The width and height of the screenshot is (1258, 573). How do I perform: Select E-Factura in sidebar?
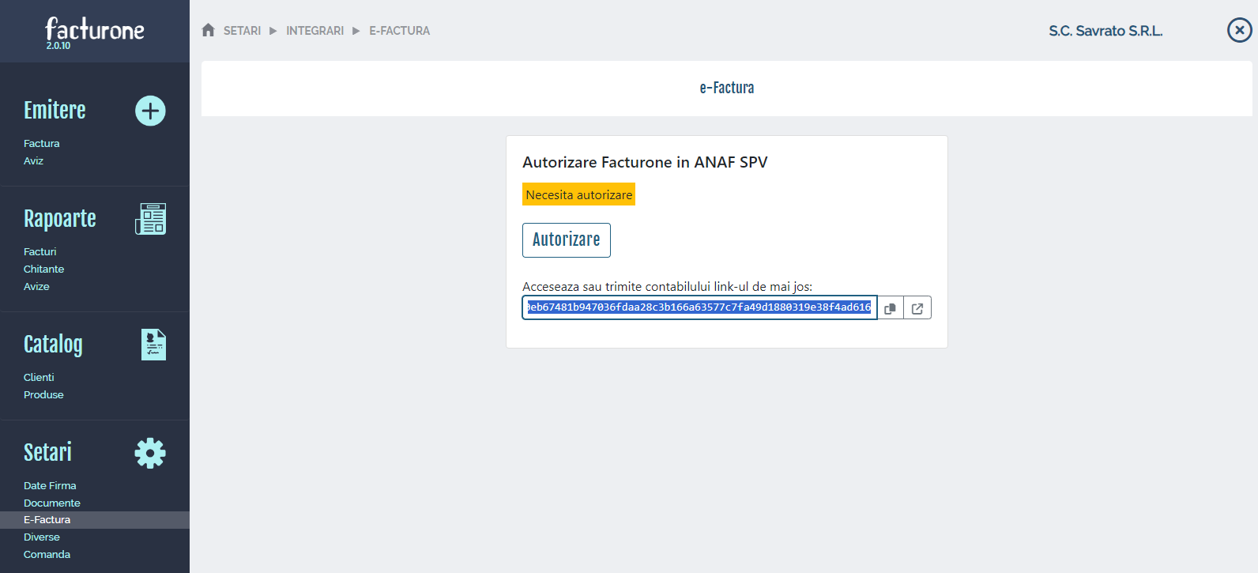click(x=95, y=520)
